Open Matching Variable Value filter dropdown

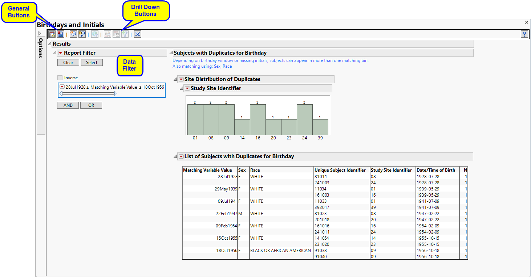coord(62,87)
